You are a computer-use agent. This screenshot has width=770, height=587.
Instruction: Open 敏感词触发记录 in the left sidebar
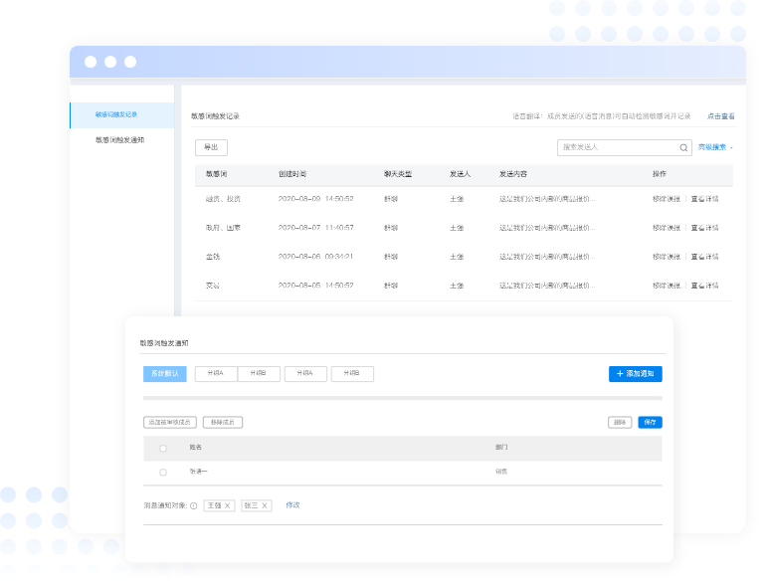[x=120, y=114]
